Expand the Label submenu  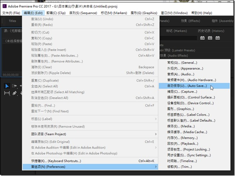pyautogui.click(x=90, y=119)
